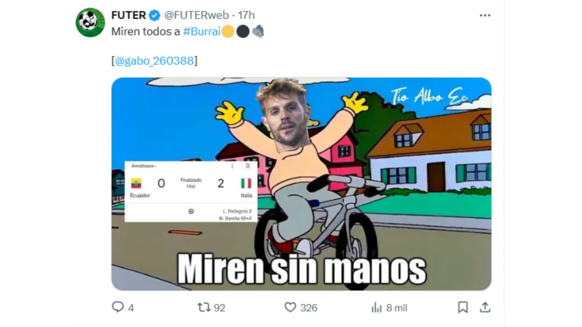Open the three-dot more options menu
The image size is (582, 327).
(485, 15)
